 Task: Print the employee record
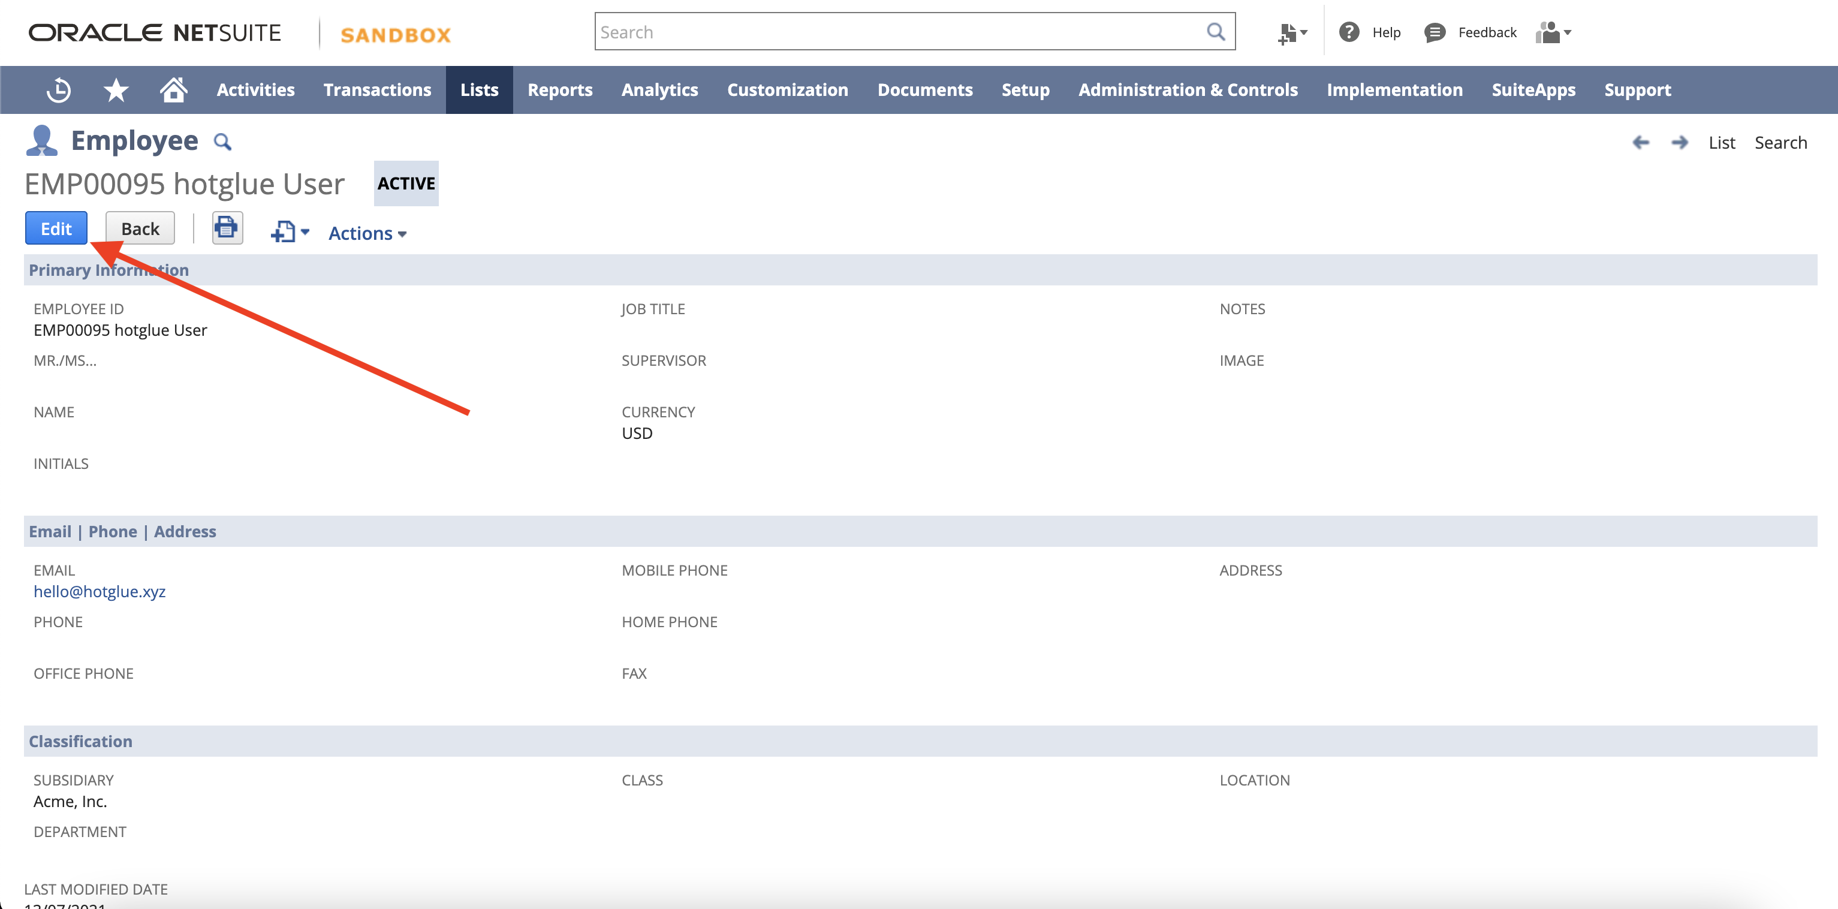[227, 228]
